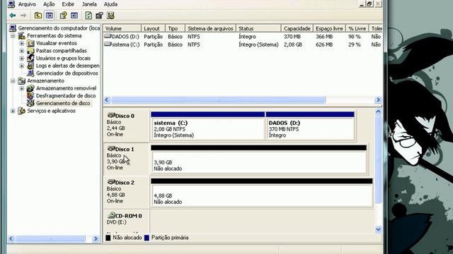
Task: Click the Armazenamento tree icon
Action: (x=21, y=80)
